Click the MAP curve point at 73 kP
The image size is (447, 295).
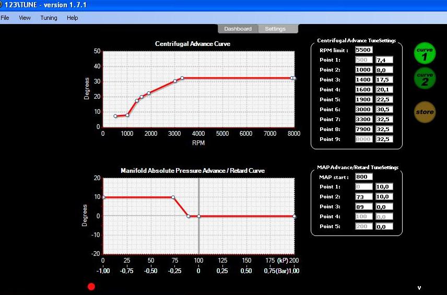[173, 197]
